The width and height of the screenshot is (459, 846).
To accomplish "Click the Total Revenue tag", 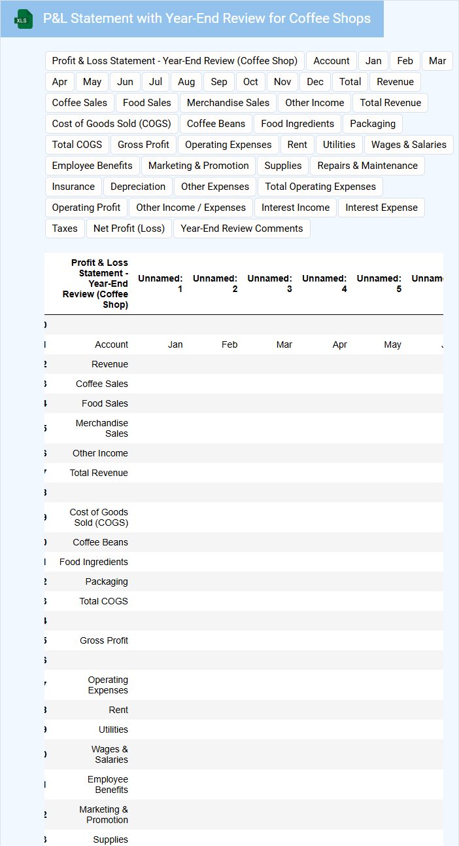I will pos(390,103).
